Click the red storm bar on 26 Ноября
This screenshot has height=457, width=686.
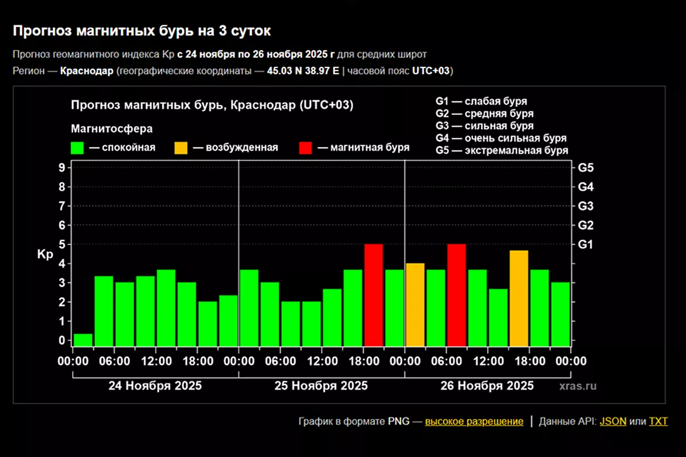tap(456, 295)
